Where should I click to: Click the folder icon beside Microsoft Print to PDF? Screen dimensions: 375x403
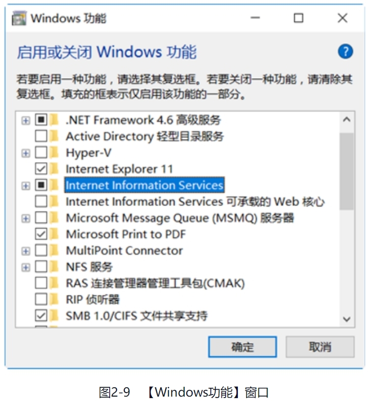tap(55, 234)
